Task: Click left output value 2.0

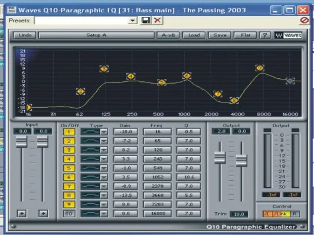Action: point(221,131)
